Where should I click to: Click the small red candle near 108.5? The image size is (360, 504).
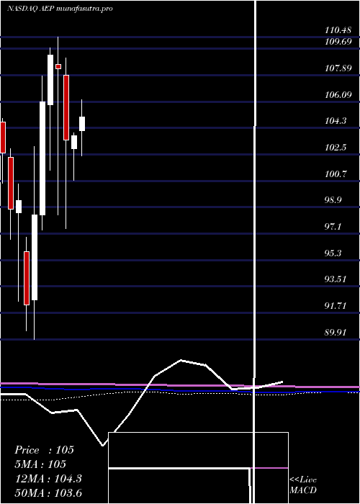pos(58,66)
